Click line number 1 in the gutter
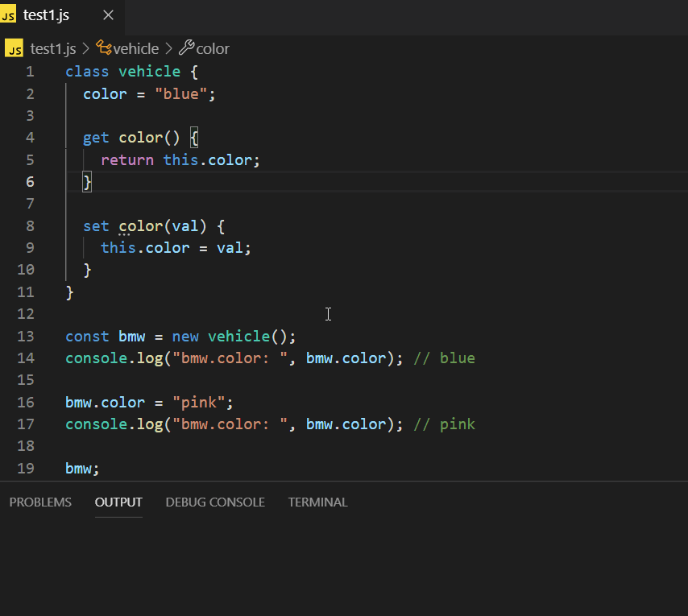The height and width of the screenshot is (616, 688). pos(30,72)
